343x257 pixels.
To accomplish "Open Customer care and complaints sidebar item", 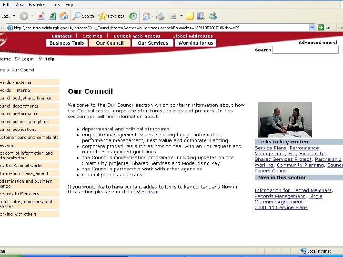I will [30, 138].
